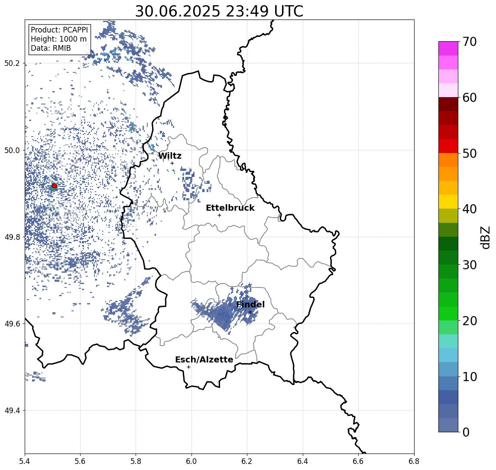Click the 30 colorbar tick label
The height and width of the screenshot is (470, 496).
[x=470, y=265]
